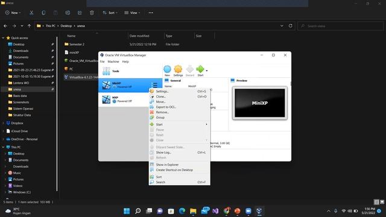Click the Rename icon in Explorer toolbar
This screenshot has width=386, height=217.
tap(68, 13)
